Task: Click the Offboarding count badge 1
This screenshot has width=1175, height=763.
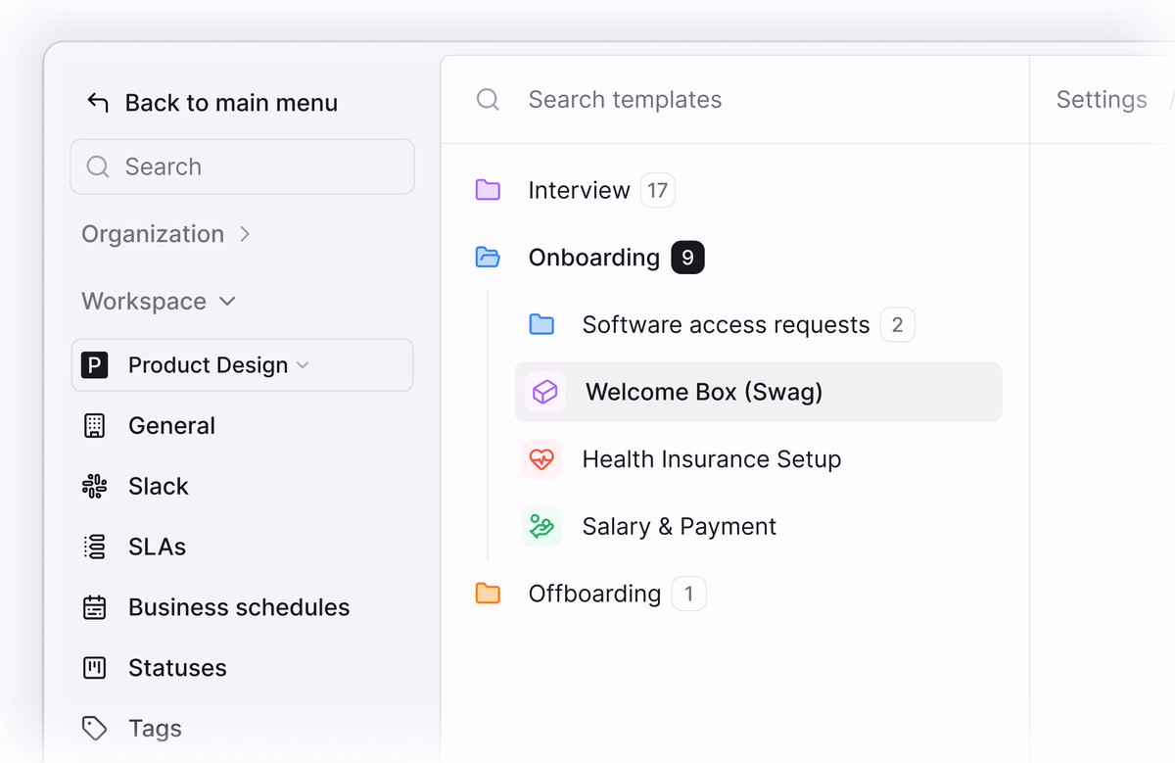Action: [x=689, y=594]
